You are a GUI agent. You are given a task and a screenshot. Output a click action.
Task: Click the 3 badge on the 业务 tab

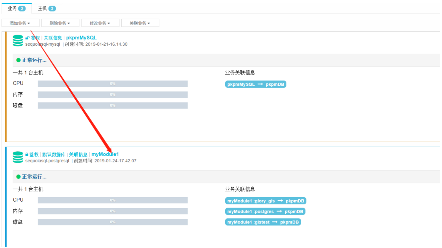tap(22, 9)
